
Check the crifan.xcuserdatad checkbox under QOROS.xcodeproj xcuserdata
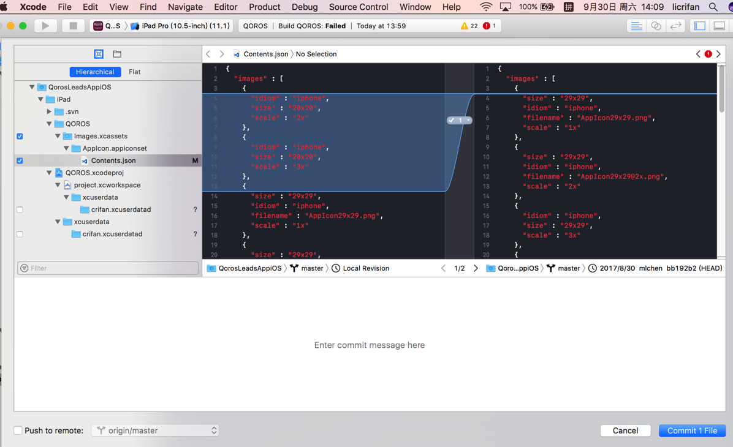tap(20, 234)
